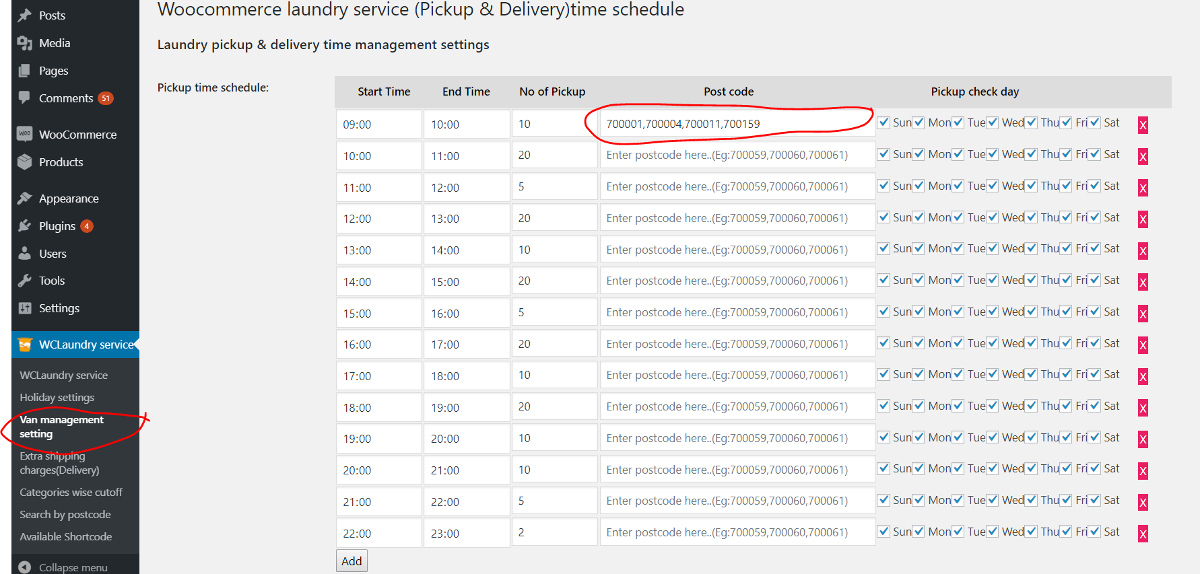Image resolution: width=1200 pixels, height=574 pixels.
Task: Delete the 17:00–18:00 row with red X
Action: point(1143,376)
